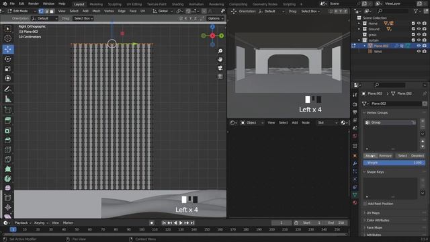Image resolution: width=430 pixels, height=242 pixels.
Task: Enable face select mode
Action: (52, 11)
